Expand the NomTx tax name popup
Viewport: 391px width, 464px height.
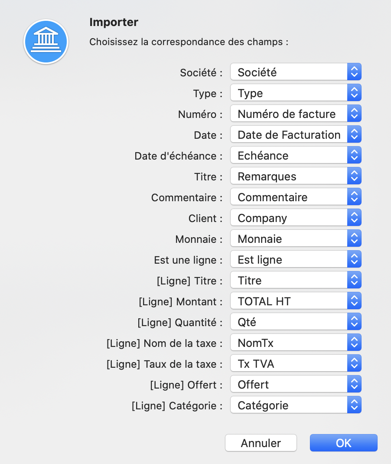296,343
